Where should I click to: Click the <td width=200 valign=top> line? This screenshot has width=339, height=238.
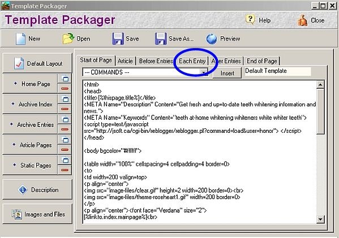click(x=115, y=178)
